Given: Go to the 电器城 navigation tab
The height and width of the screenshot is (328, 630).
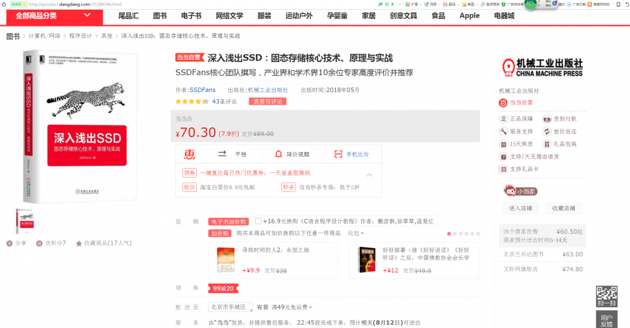Looking at the screenshot, I should pos(504,16).
